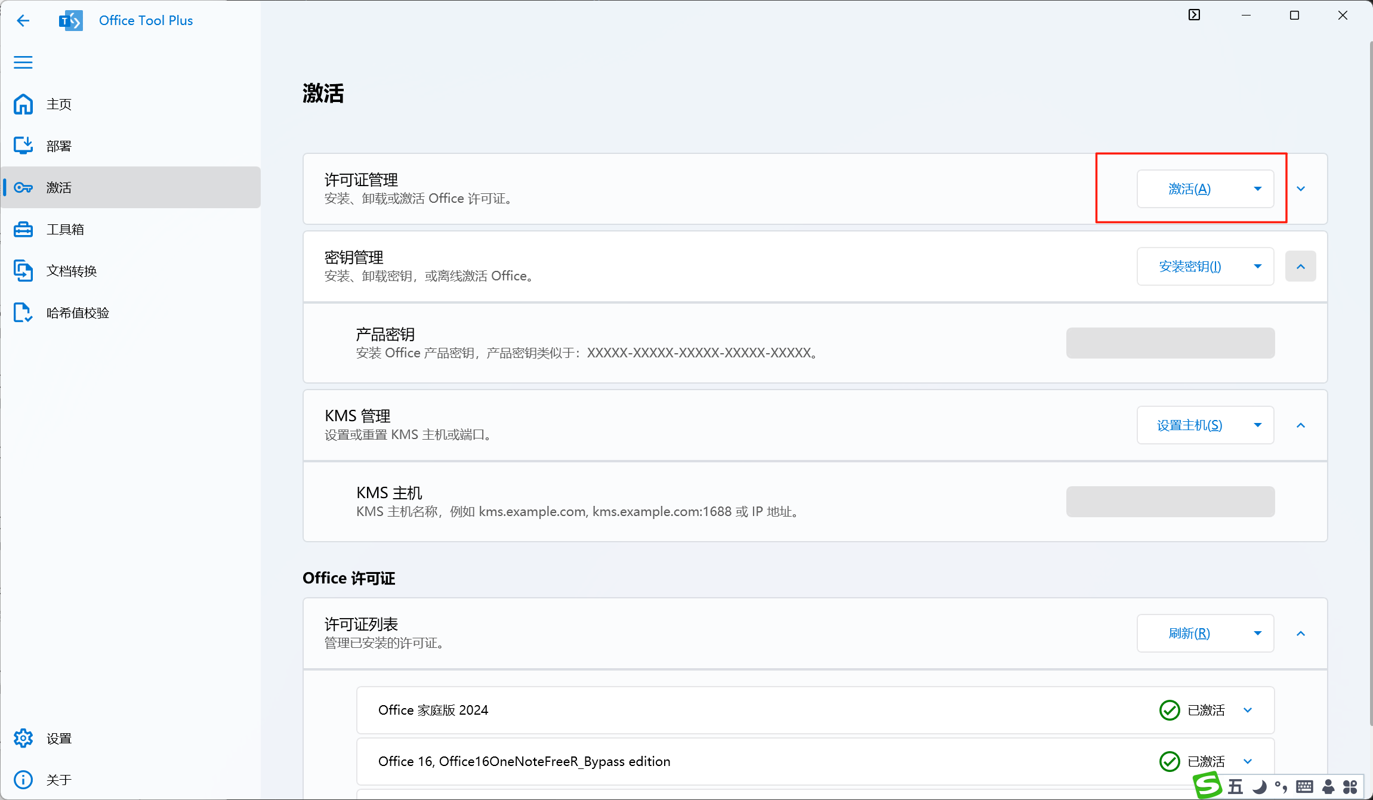Open the 主页 home page
1373x800 pixels.
[131, 104]
